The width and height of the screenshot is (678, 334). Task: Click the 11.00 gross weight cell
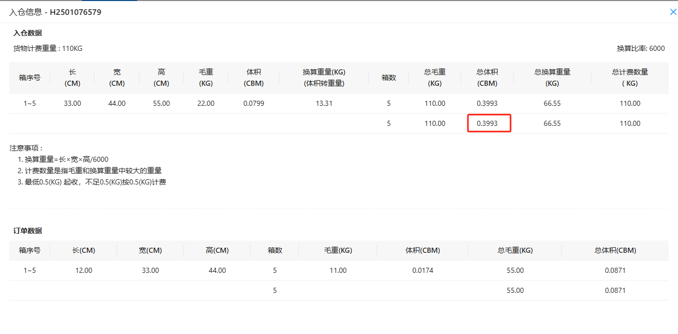click(x=338, y=270)
